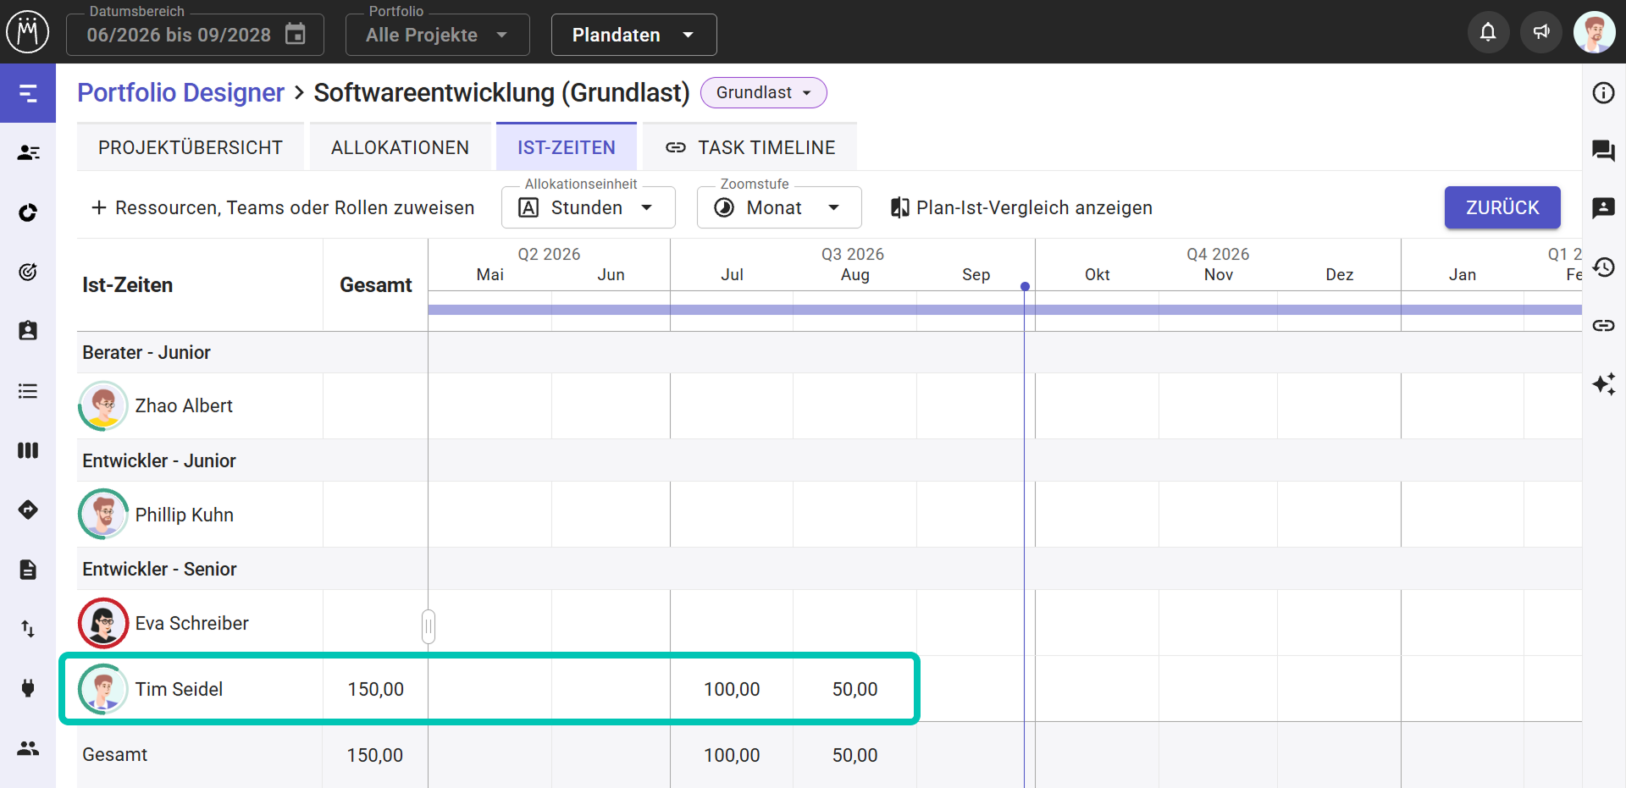Switch to the ALLOKATIONEN tab
Image resolution: width=1626 pixels, height=788 pixels.
point(400,147)
